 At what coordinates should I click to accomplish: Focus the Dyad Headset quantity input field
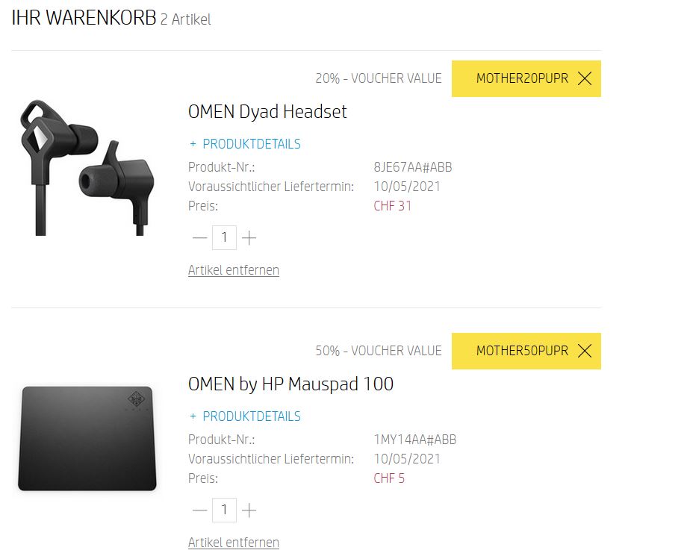pos(224,237)
